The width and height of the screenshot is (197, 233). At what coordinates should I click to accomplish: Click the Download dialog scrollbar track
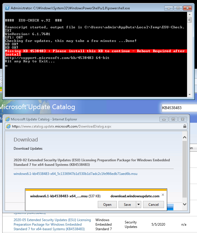coord(184,170)
